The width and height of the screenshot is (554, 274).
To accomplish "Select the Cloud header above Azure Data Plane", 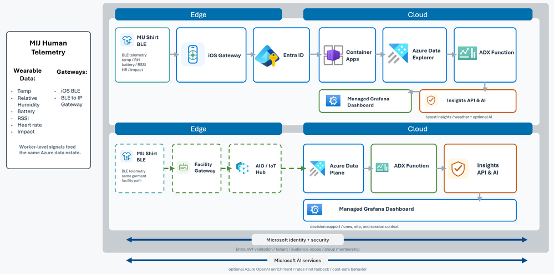I will pos(418,129).
